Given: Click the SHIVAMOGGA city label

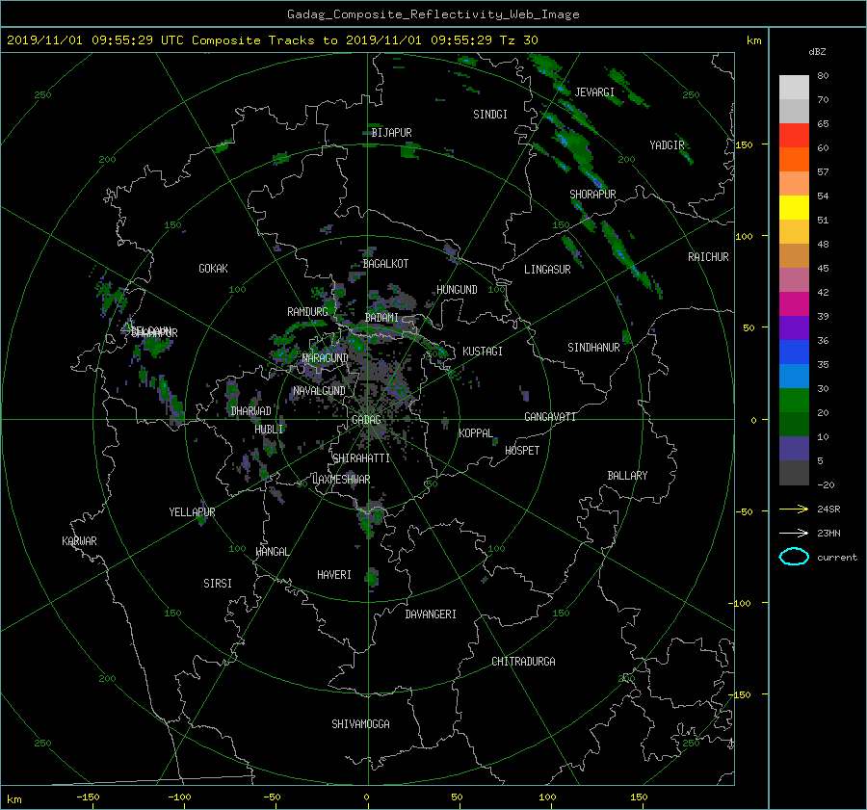Looking at the screenshot, I should [360, 724].
